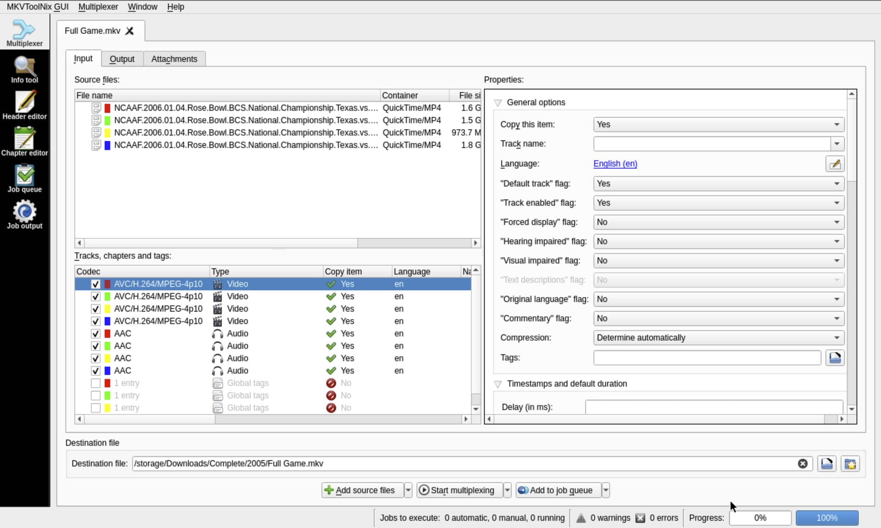881x528 pixels.
Task: Clear the destination file field
Action: [x=803, y=463]
